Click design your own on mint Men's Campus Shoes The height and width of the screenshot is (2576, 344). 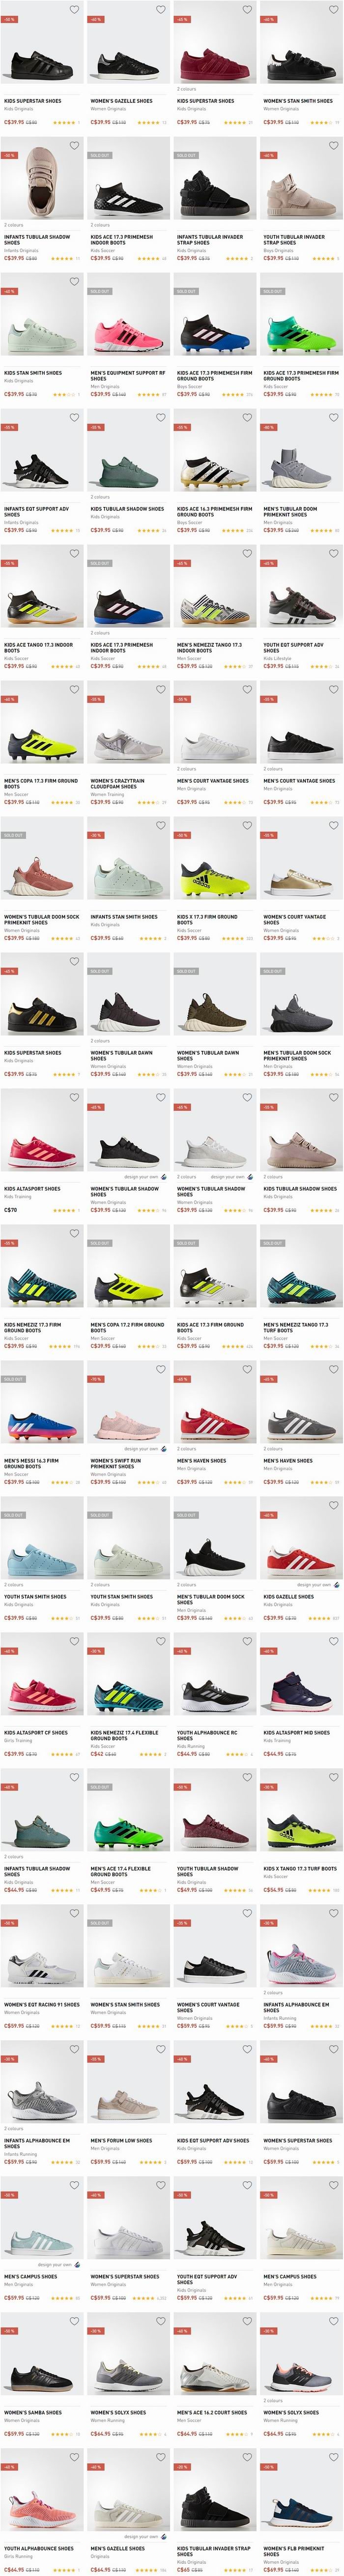pos(59,2265)
